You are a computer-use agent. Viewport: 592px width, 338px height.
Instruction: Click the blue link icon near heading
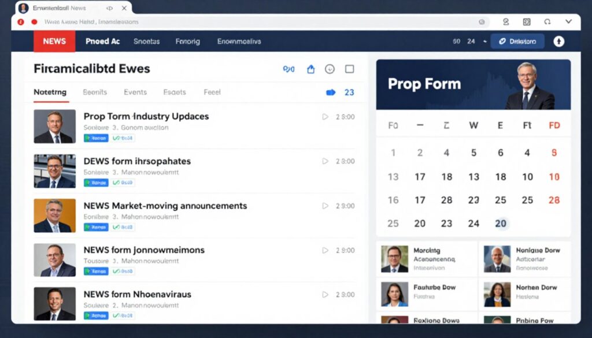tap(289, 69)
